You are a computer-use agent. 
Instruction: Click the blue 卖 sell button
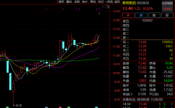point(141,15)
